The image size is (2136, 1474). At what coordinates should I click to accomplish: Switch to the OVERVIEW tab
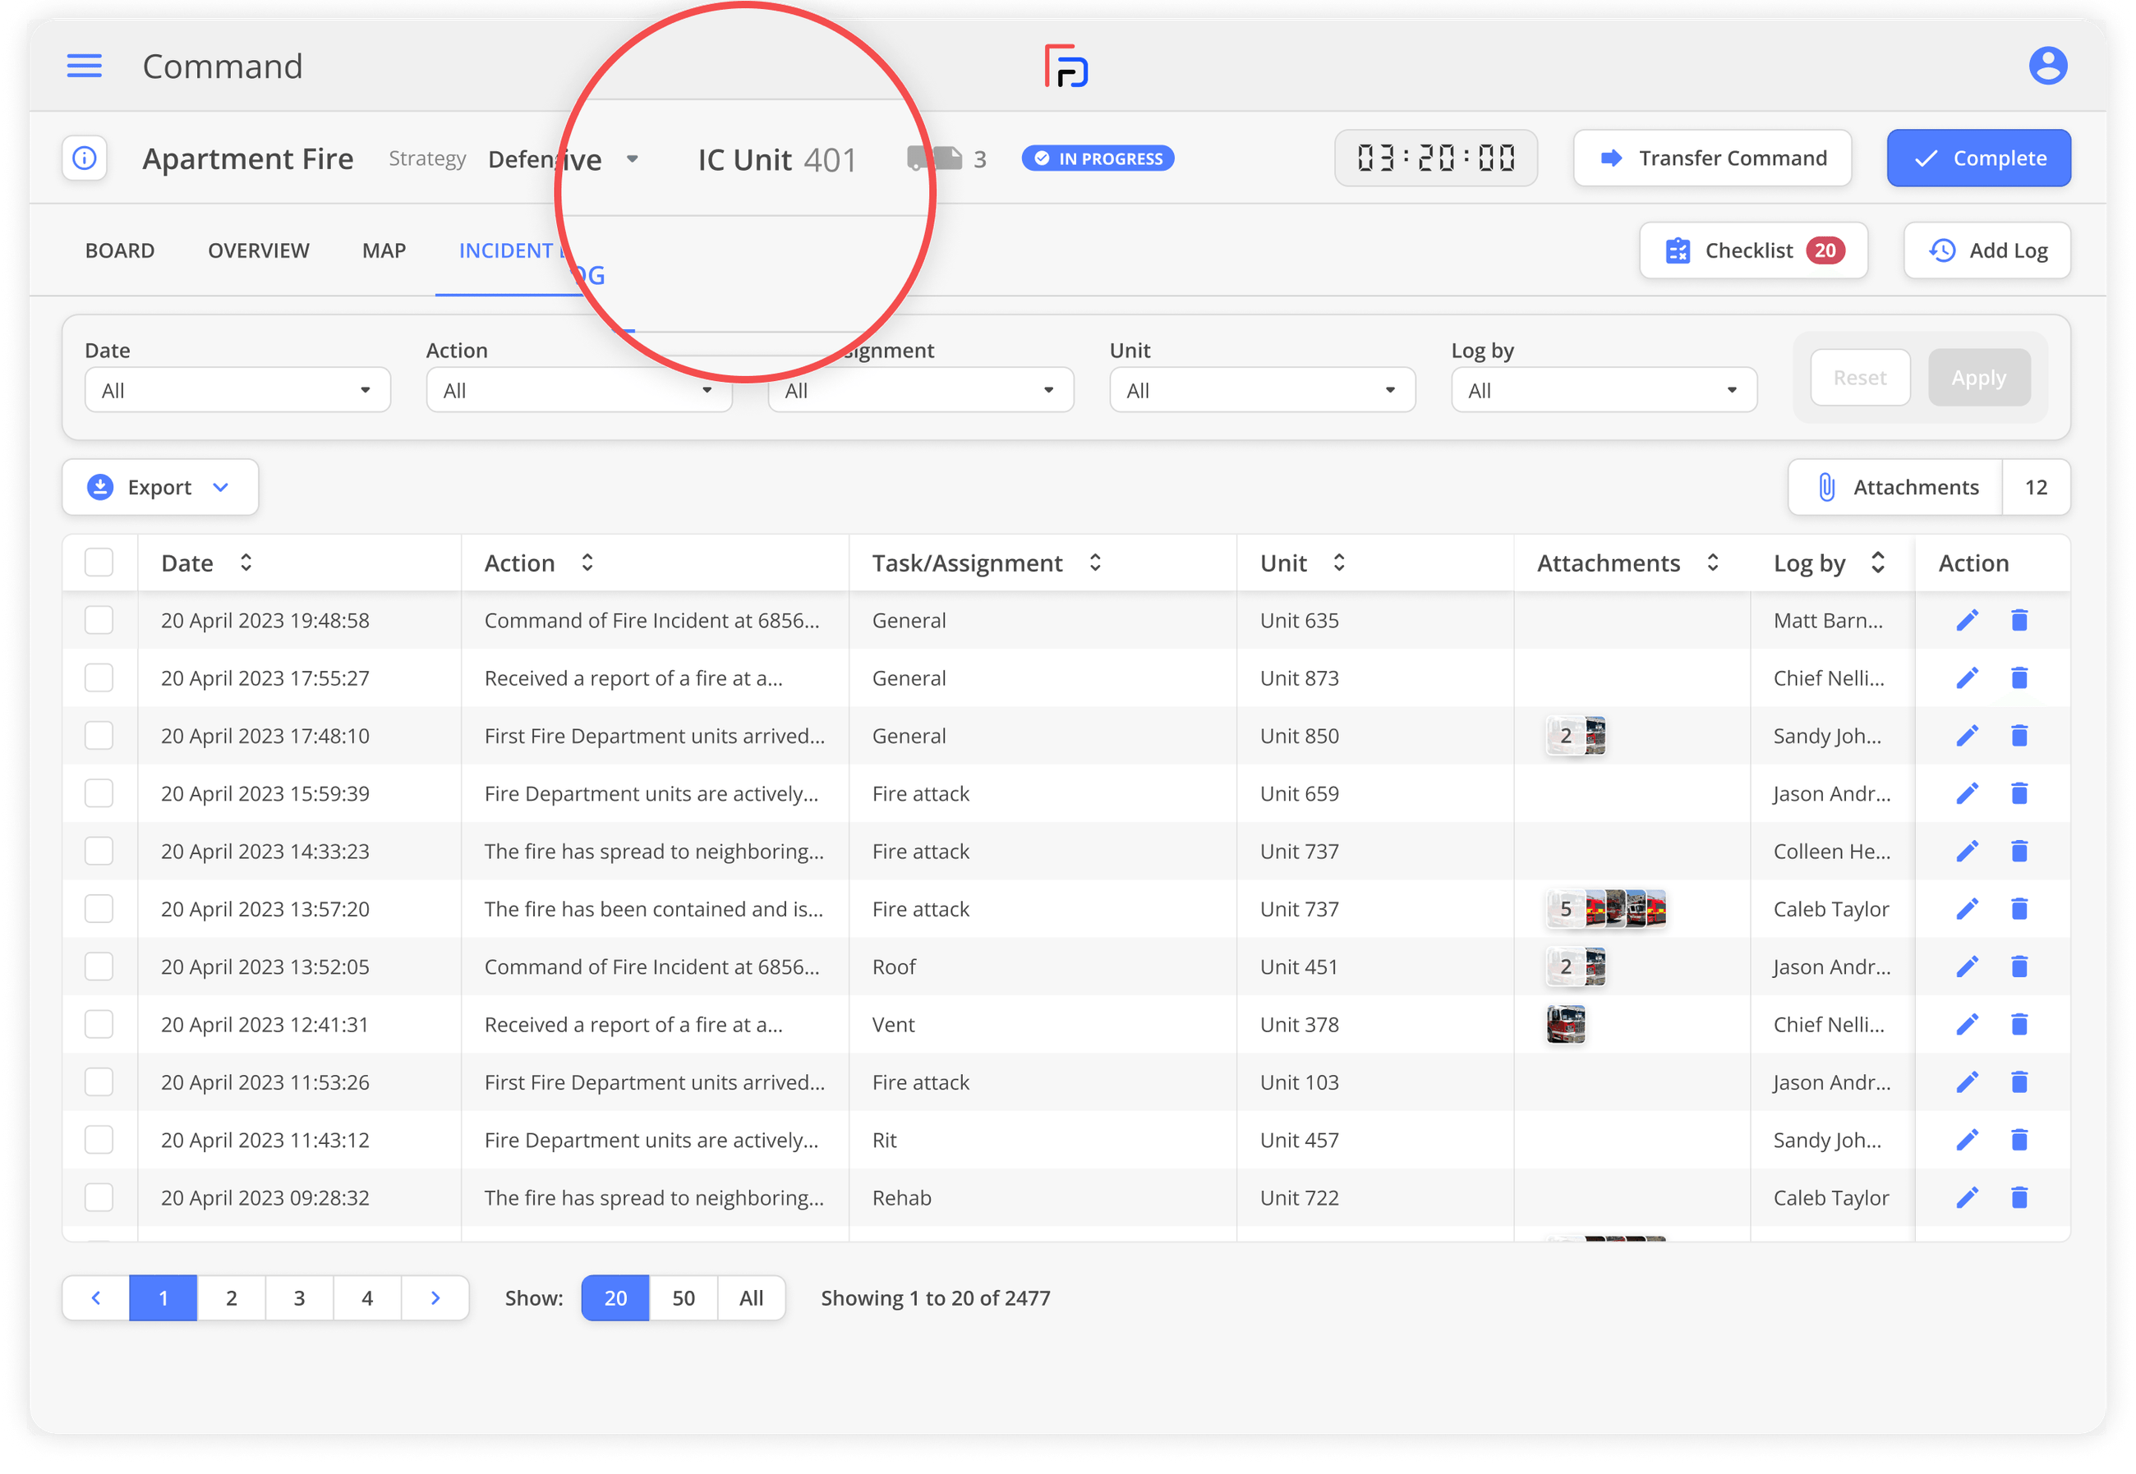click(x=259, y=250)
